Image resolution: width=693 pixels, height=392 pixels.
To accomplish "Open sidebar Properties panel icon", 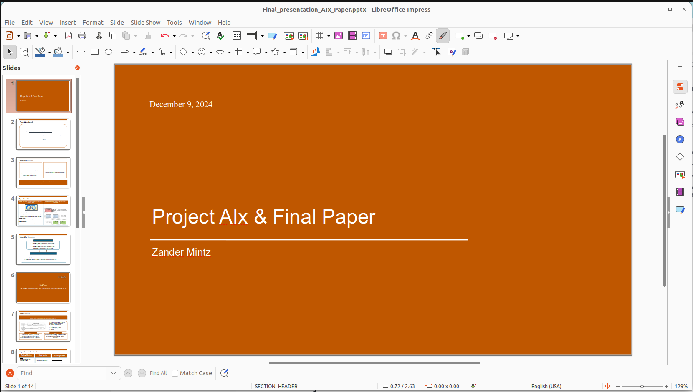I will [680, 87].
